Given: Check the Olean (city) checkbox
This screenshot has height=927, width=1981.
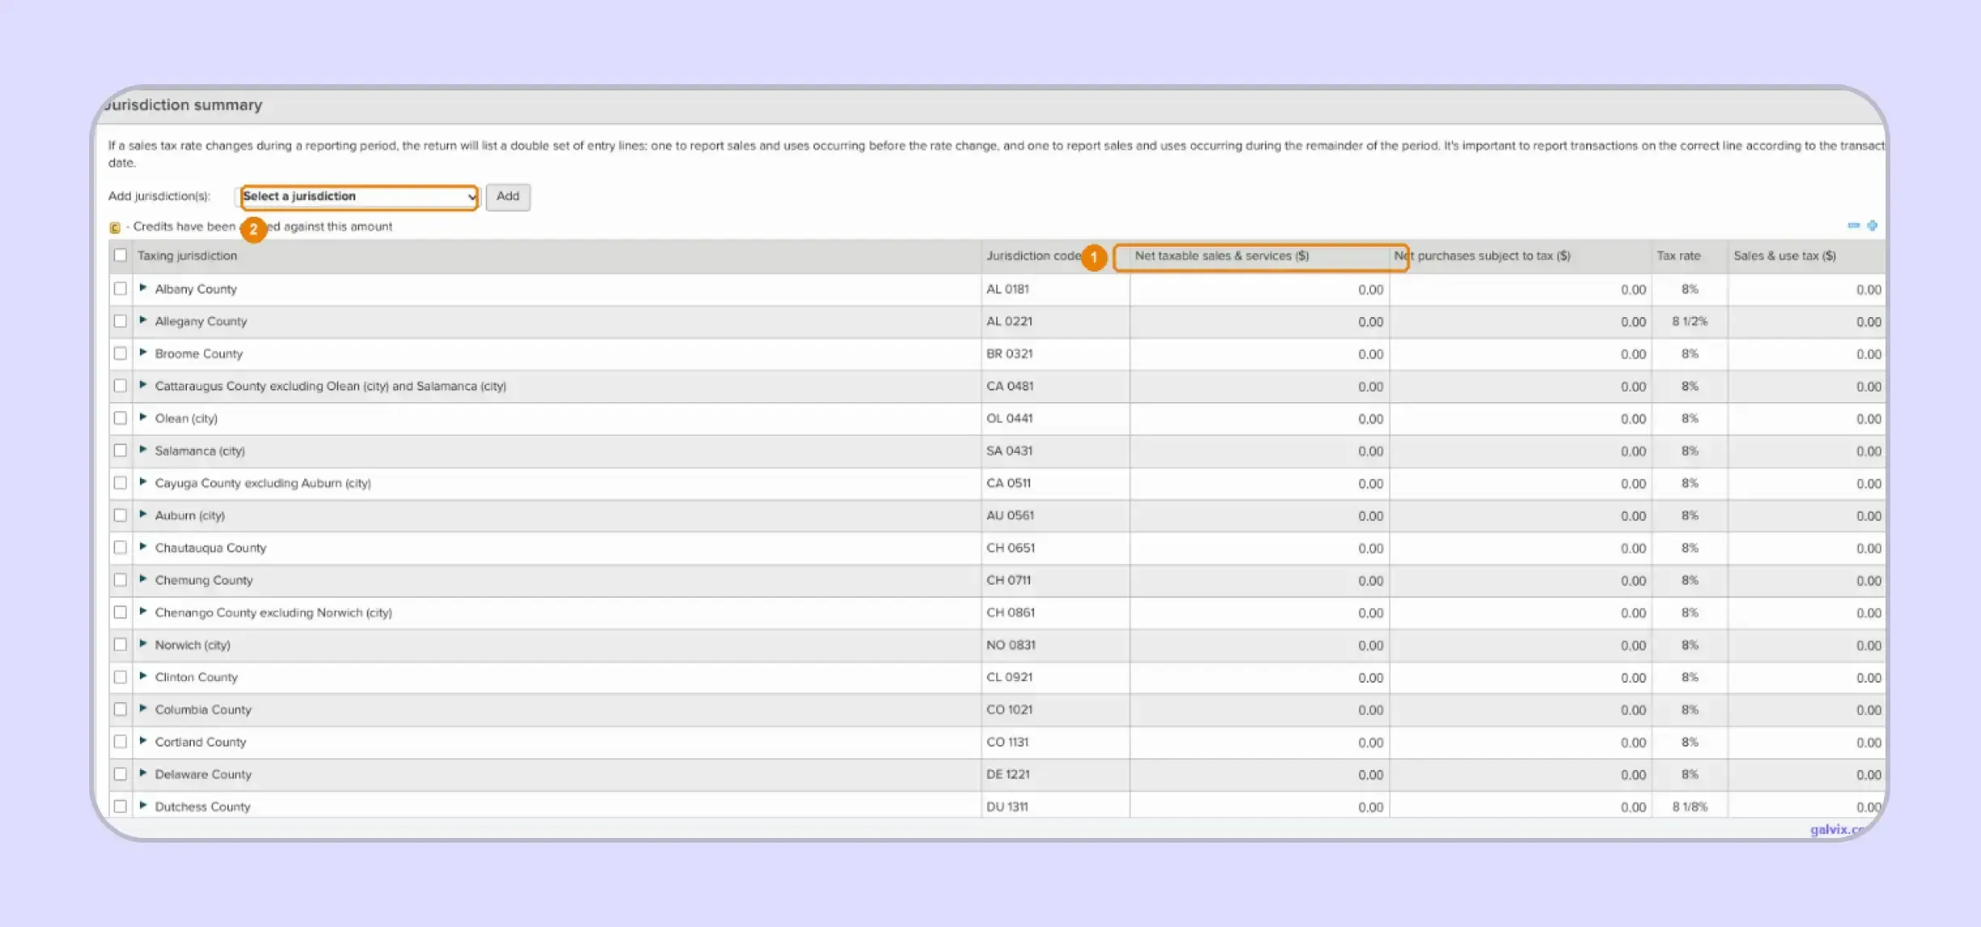Looking at the screenshot, I should point(121,418).
